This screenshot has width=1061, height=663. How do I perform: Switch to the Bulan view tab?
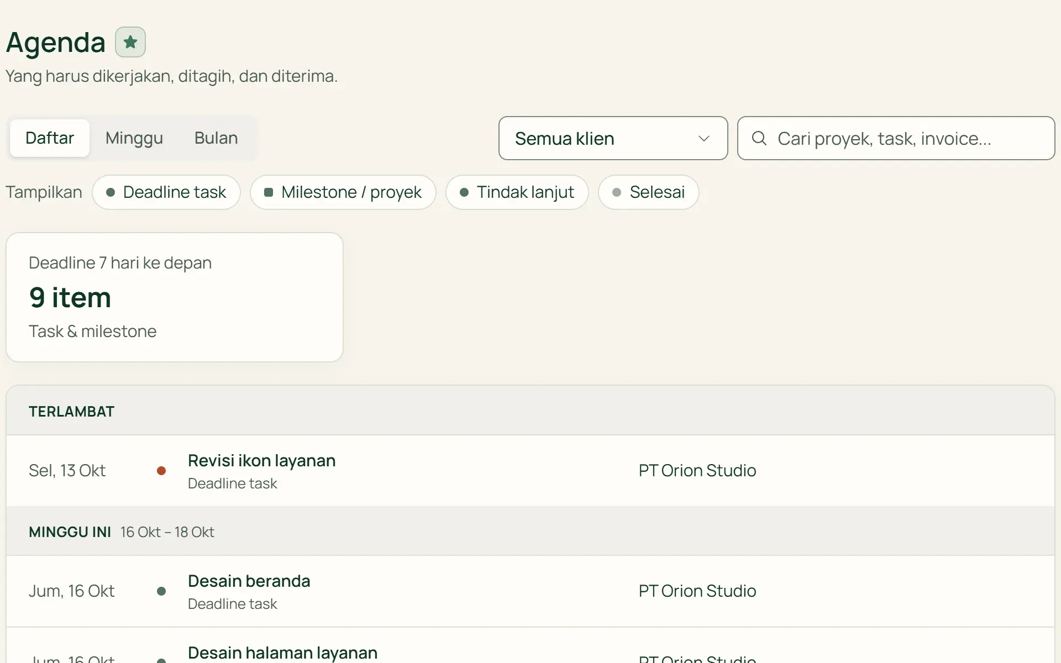(216, 138)
